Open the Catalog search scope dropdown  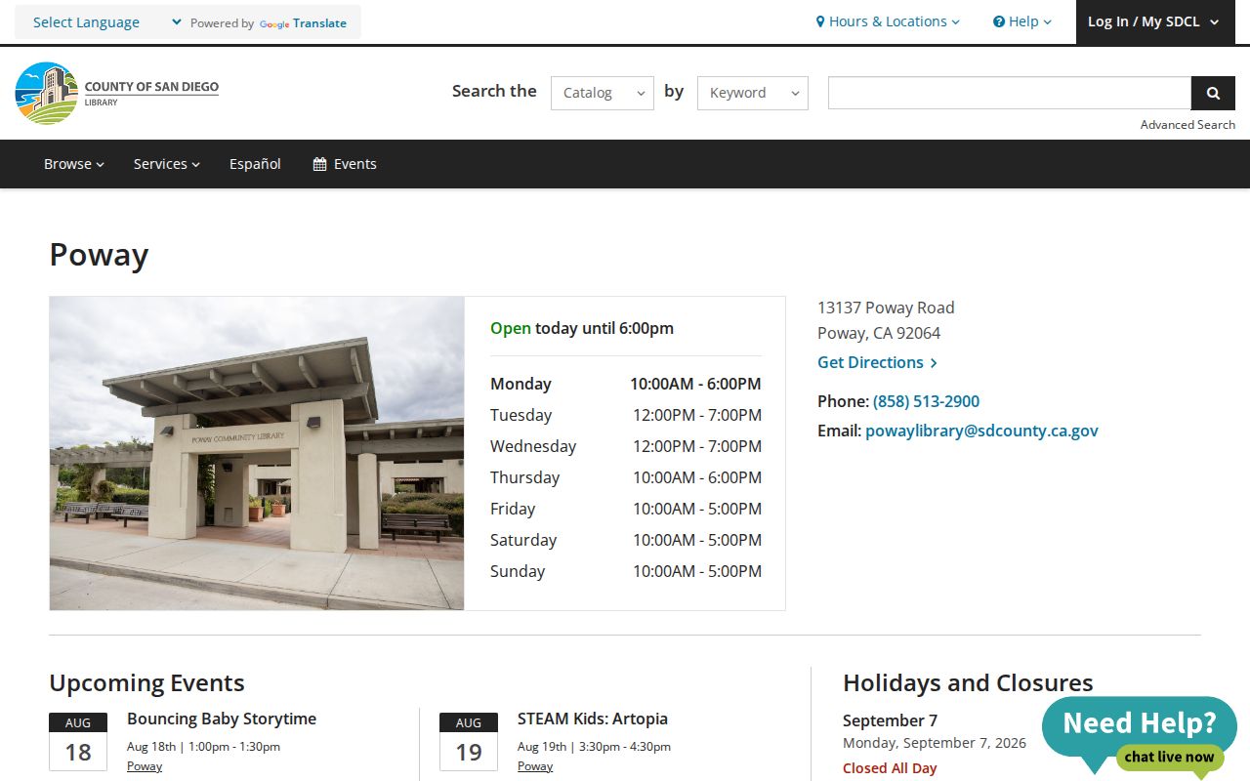click(x=603, y=93)
